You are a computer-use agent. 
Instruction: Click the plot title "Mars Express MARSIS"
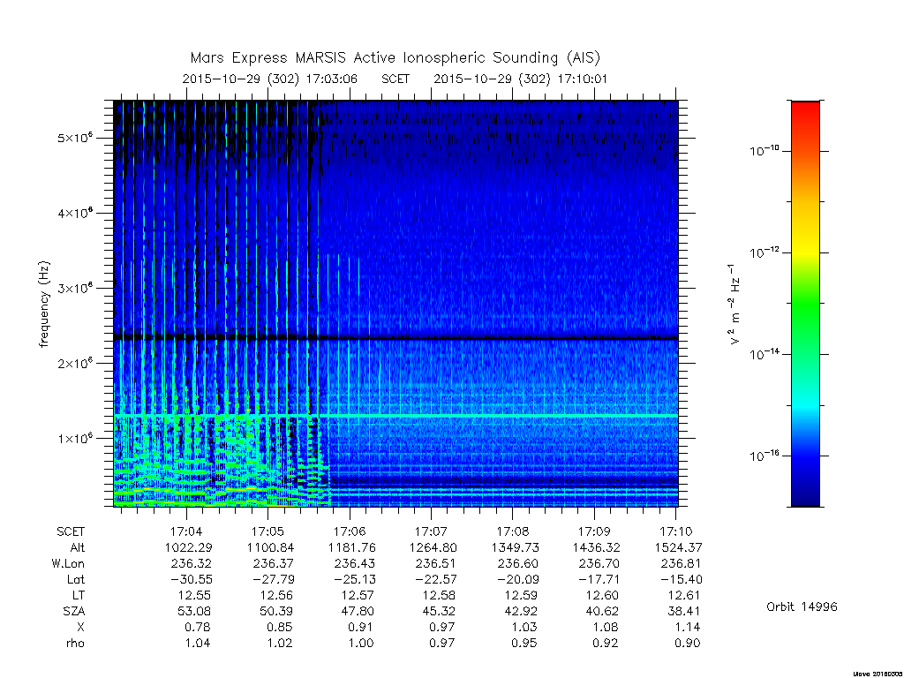point(268,58)
